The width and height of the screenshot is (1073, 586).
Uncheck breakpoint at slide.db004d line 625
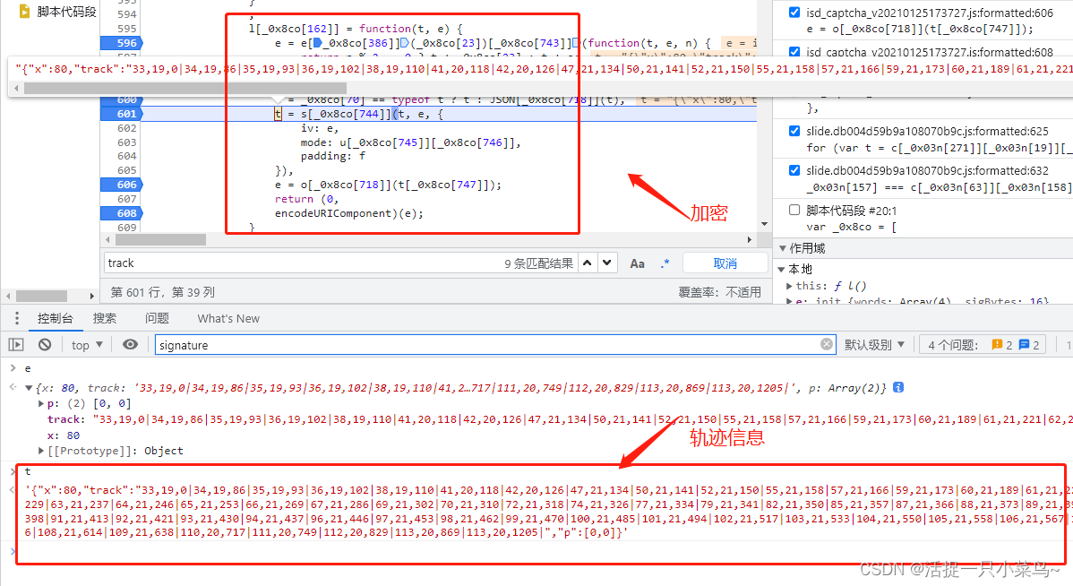click(x=794, y=132)
